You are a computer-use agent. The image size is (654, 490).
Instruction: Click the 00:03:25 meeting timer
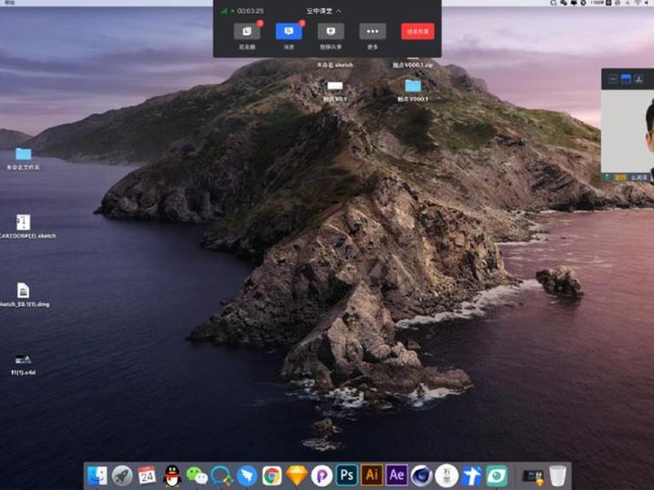[250, 11]
